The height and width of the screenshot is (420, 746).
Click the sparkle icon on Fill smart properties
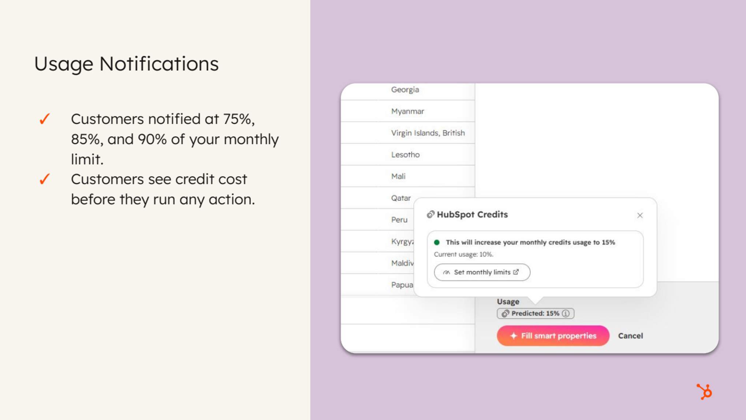coord(514,335)
